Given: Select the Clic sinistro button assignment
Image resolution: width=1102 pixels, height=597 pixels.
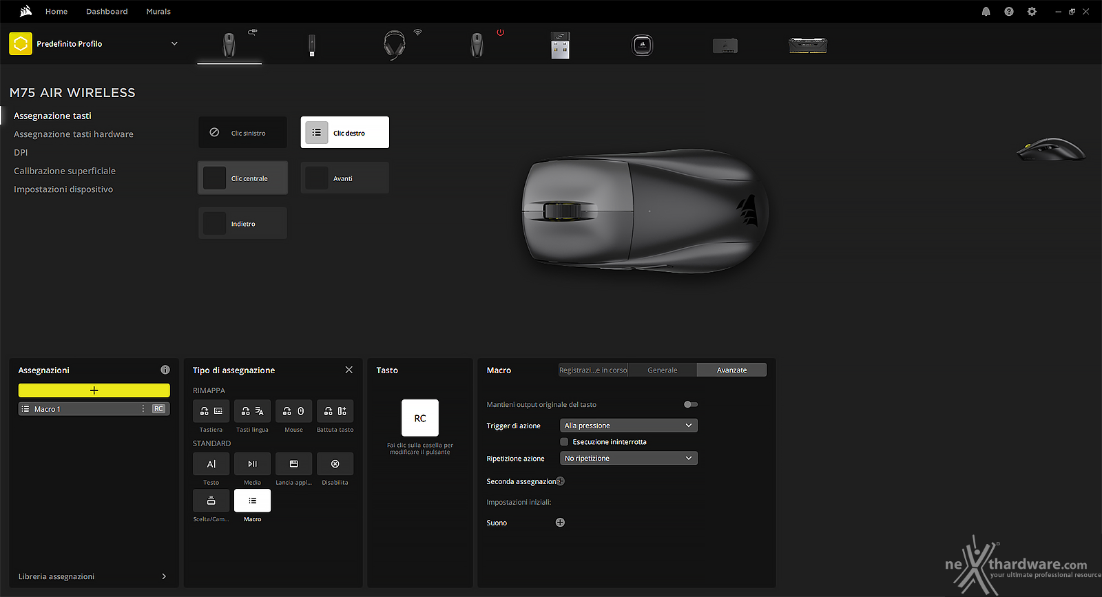Looking at the screenshot, I should pyautogui.click(x=242, y=132).
